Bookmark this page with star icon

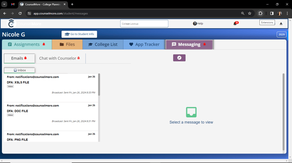tap(250, 14)
